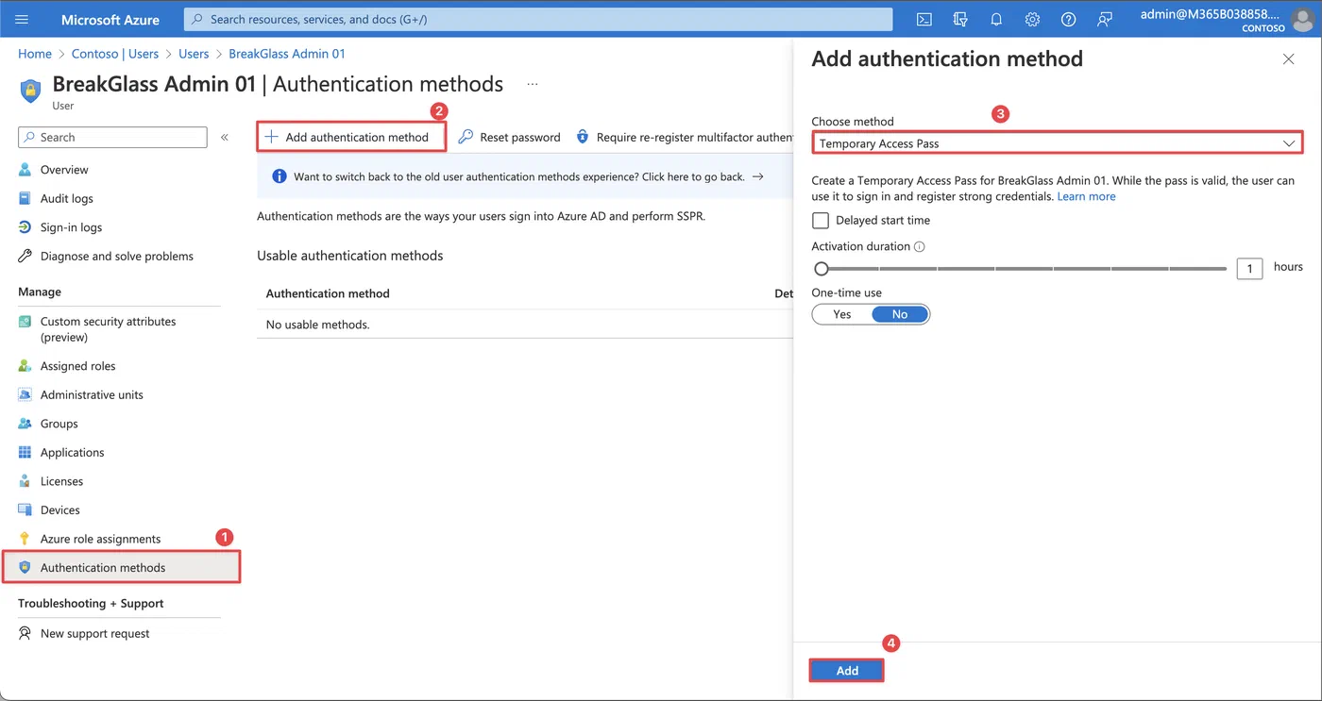
Task: Launch Cloud Shell from the top bar
Action: click(x=924, y=19)
